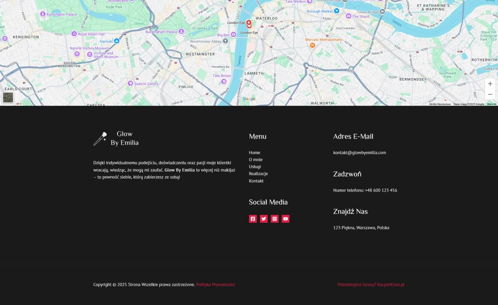
Task: Zoom in on the map
Action: point(490,84)
